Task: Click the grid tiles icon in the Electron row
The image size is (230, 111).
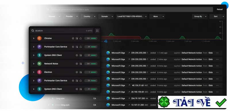Action: click(80, 72)
